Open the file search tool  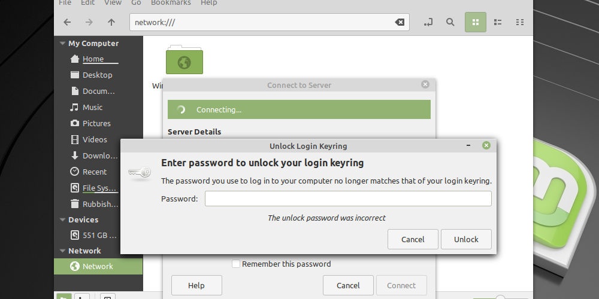coord(450,22)
